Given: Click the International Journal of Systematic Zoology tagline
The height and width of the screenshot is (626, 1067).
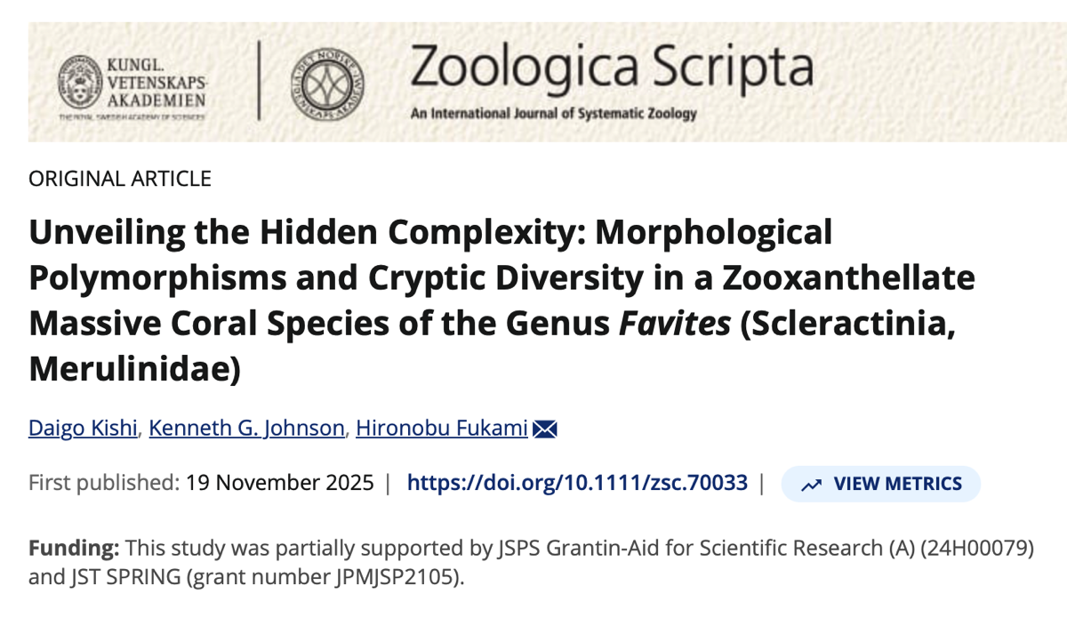Looking at the screenshot, I should (x=553, y=114).
